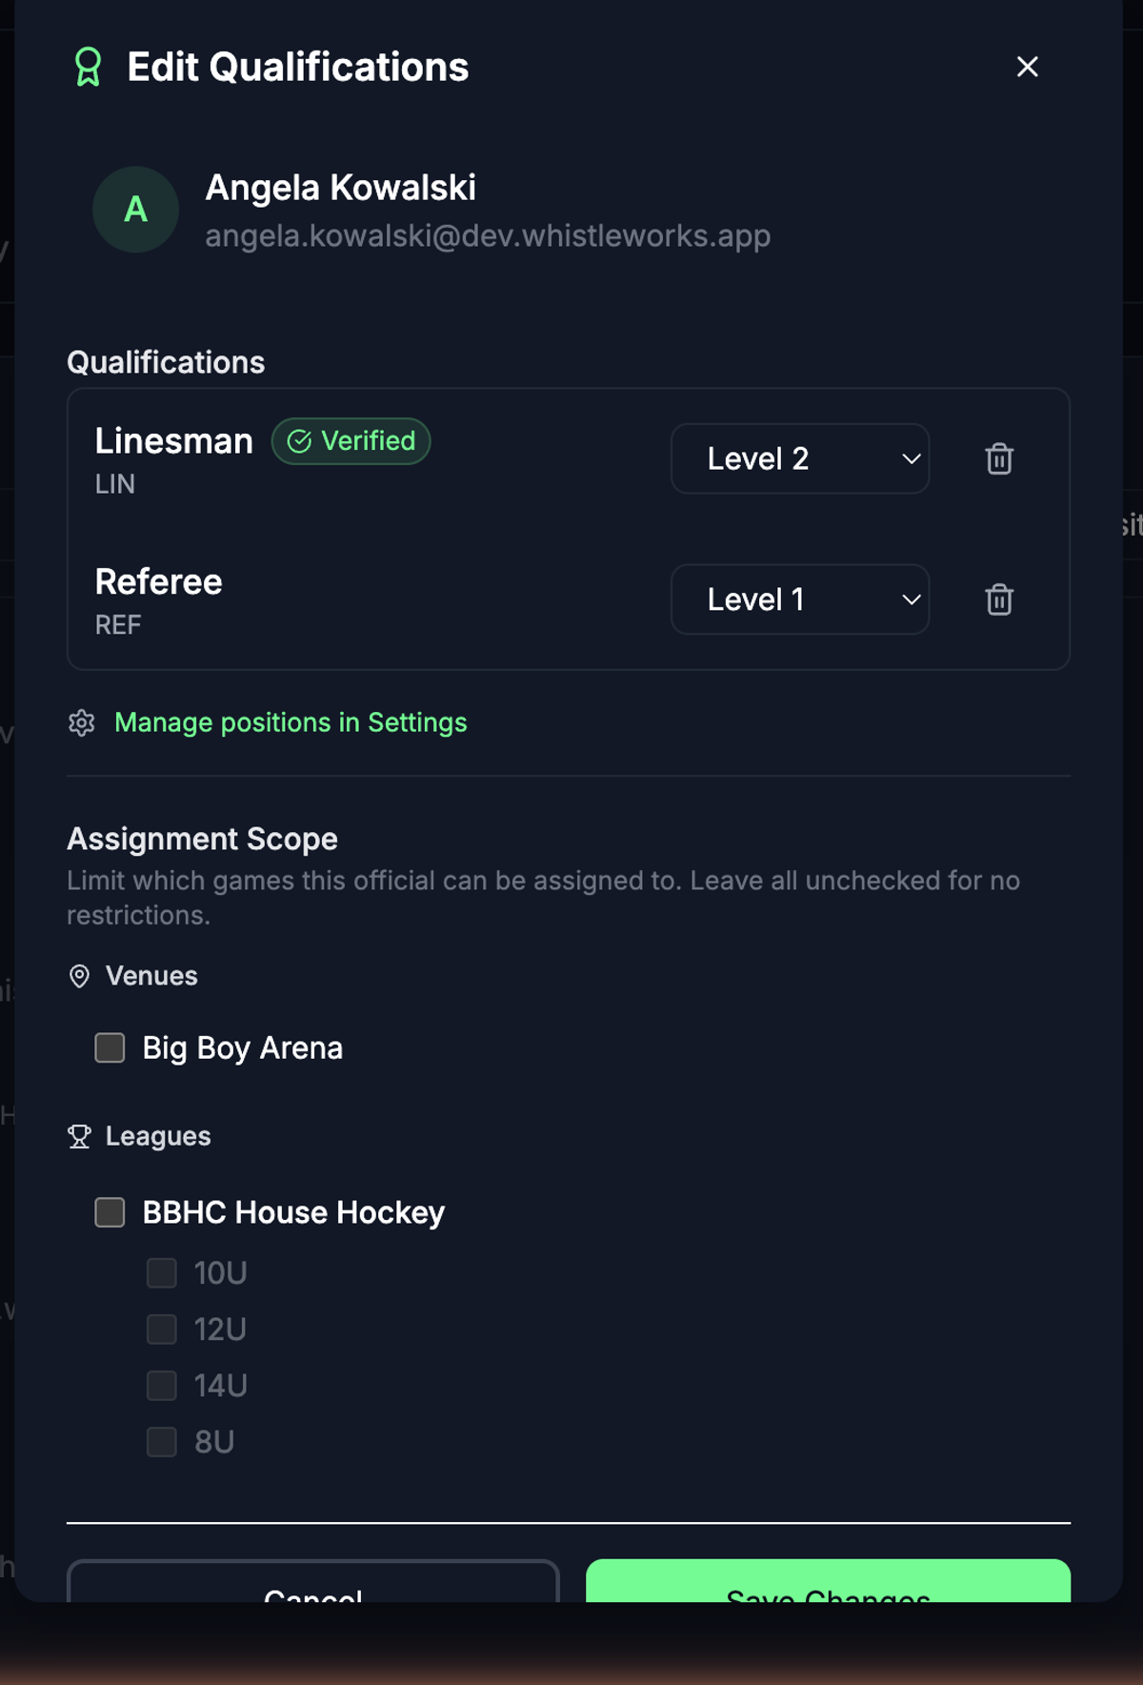
Task: Tick the 10U division checkbox
Action: 162,1272
